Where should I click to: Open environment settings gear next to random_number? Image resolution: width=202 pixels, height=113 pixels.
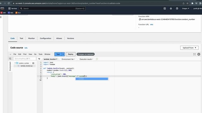(x=33, y=63)
